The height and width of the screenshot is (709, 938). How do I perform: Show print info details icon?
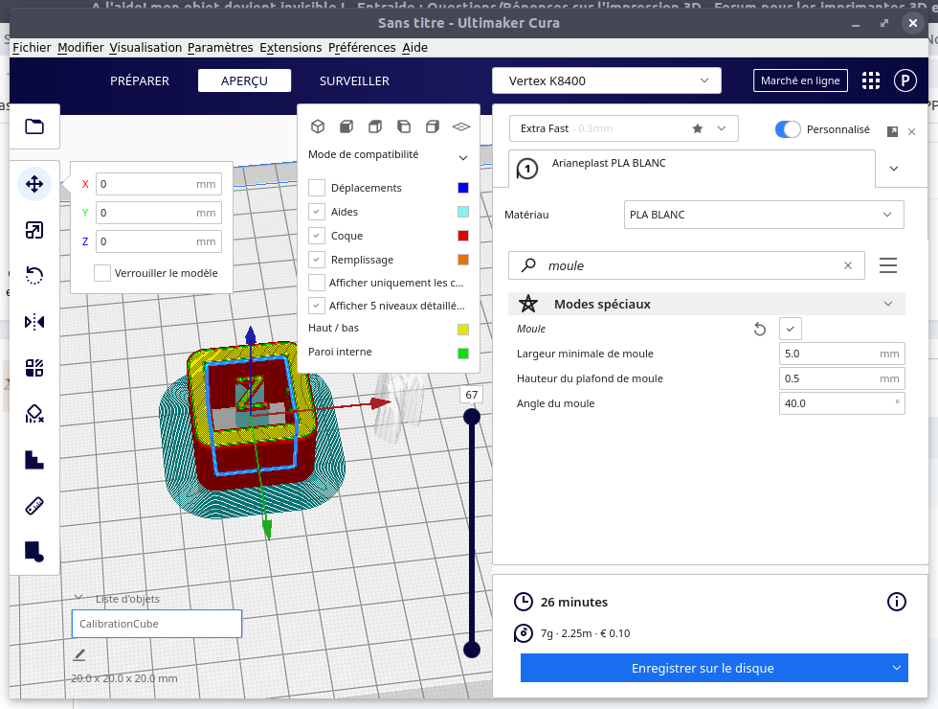click(896, 602)
